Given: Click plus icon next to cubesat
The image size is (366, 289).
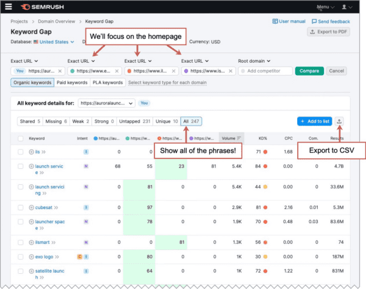Looking at the screenshot, I should [31, 207].
